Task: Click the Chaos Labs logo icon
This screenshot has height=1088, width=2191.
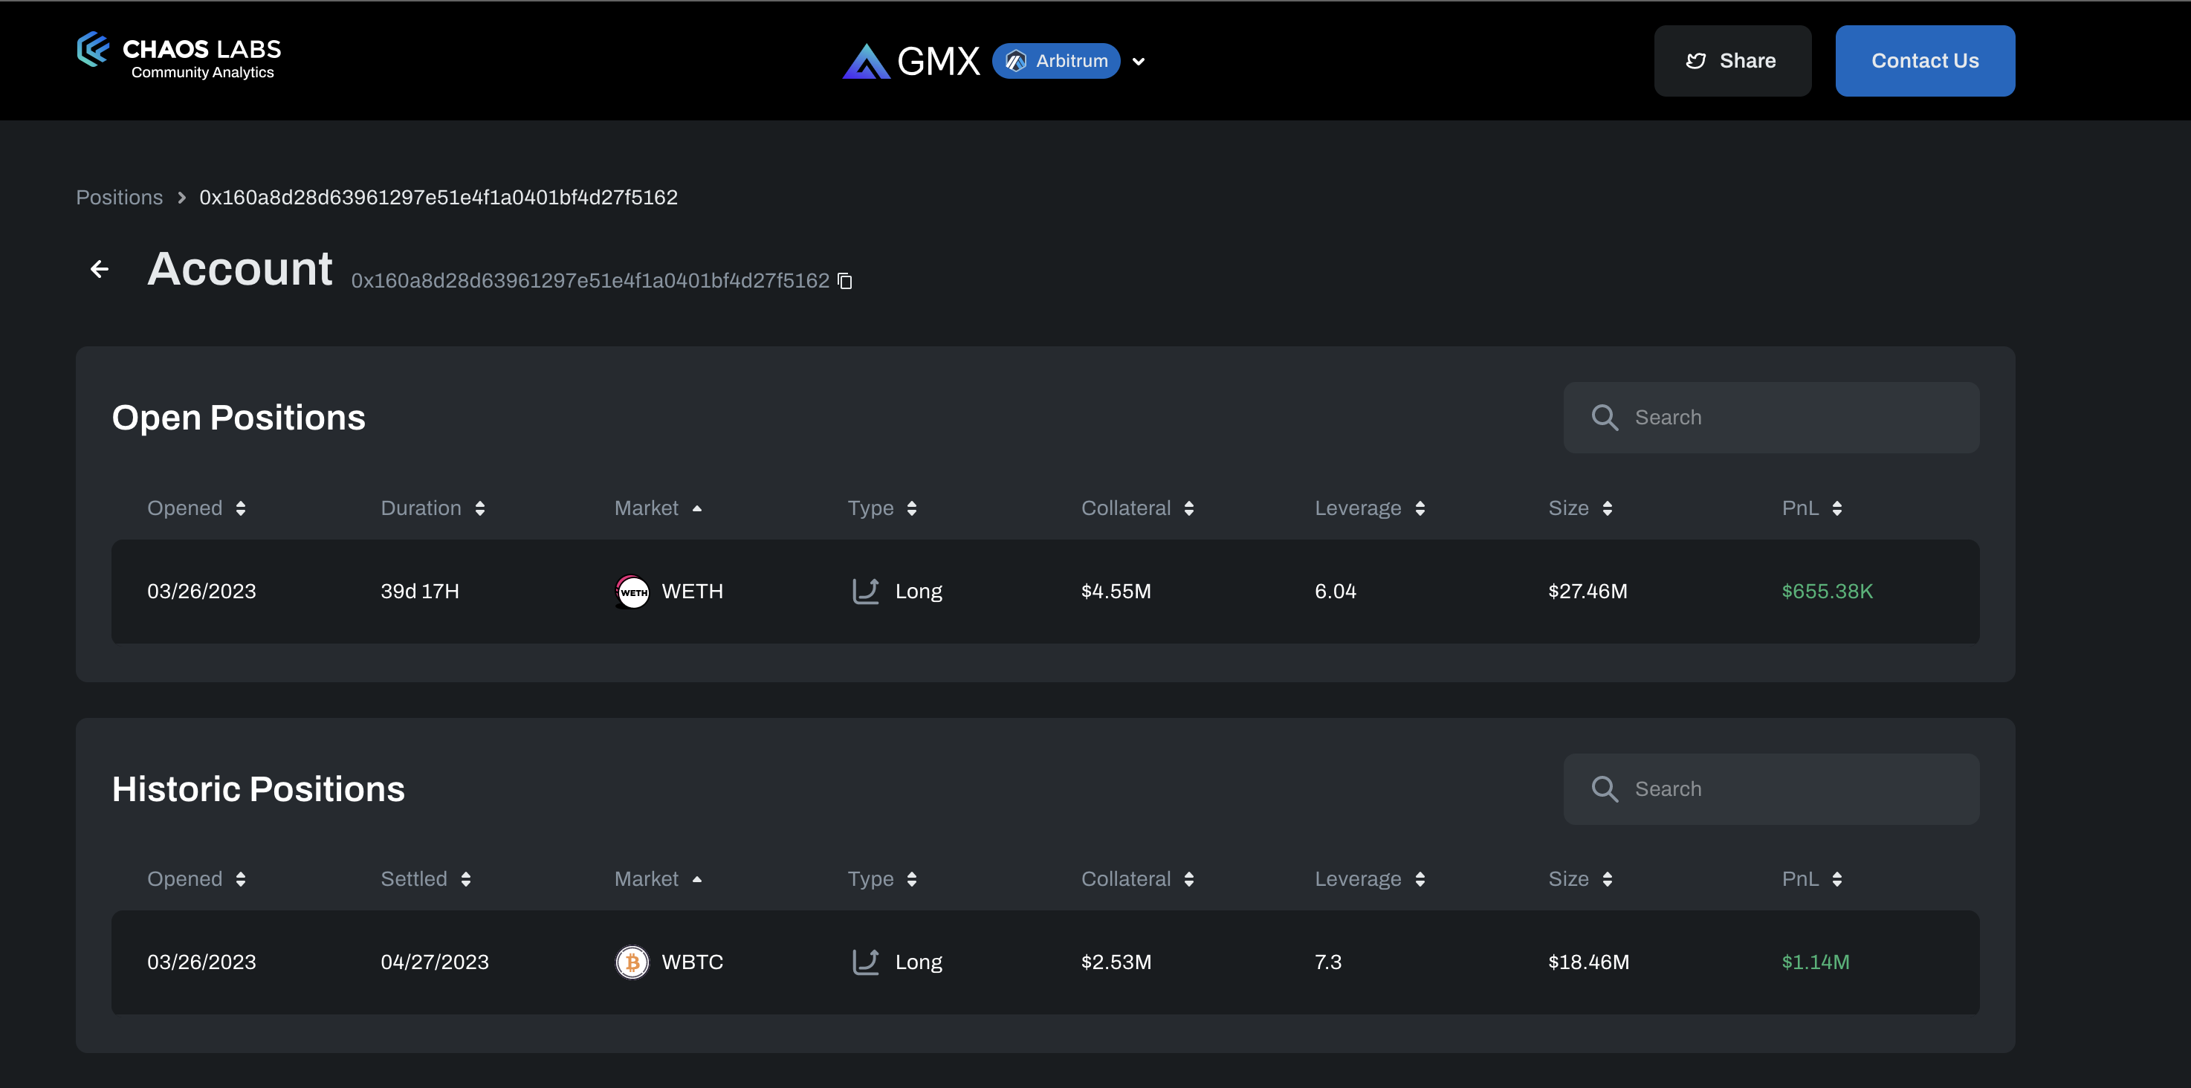Action: click(x=93, y=49)
